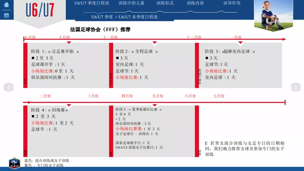
Task: Click 室内足球: 1 天 in 阶段 2
Action: pos(130,64)
